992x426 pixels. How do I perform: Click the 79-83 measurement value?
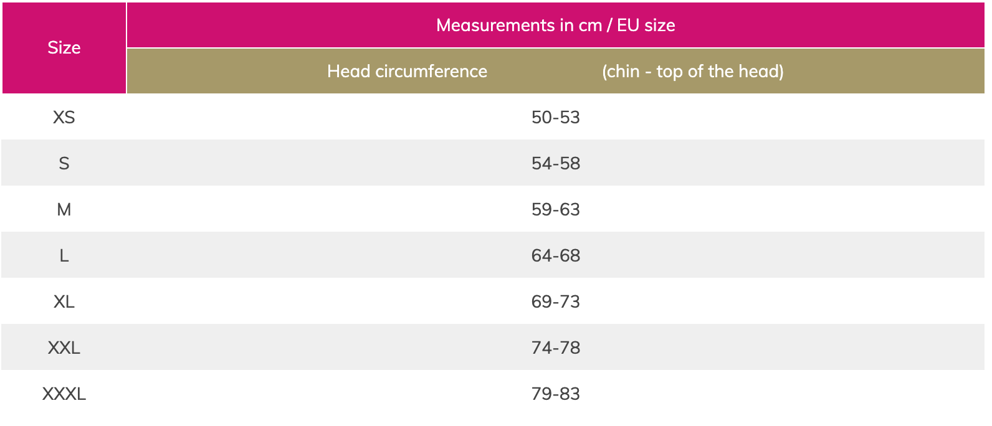pyautogui.click(x=556, y=394)
